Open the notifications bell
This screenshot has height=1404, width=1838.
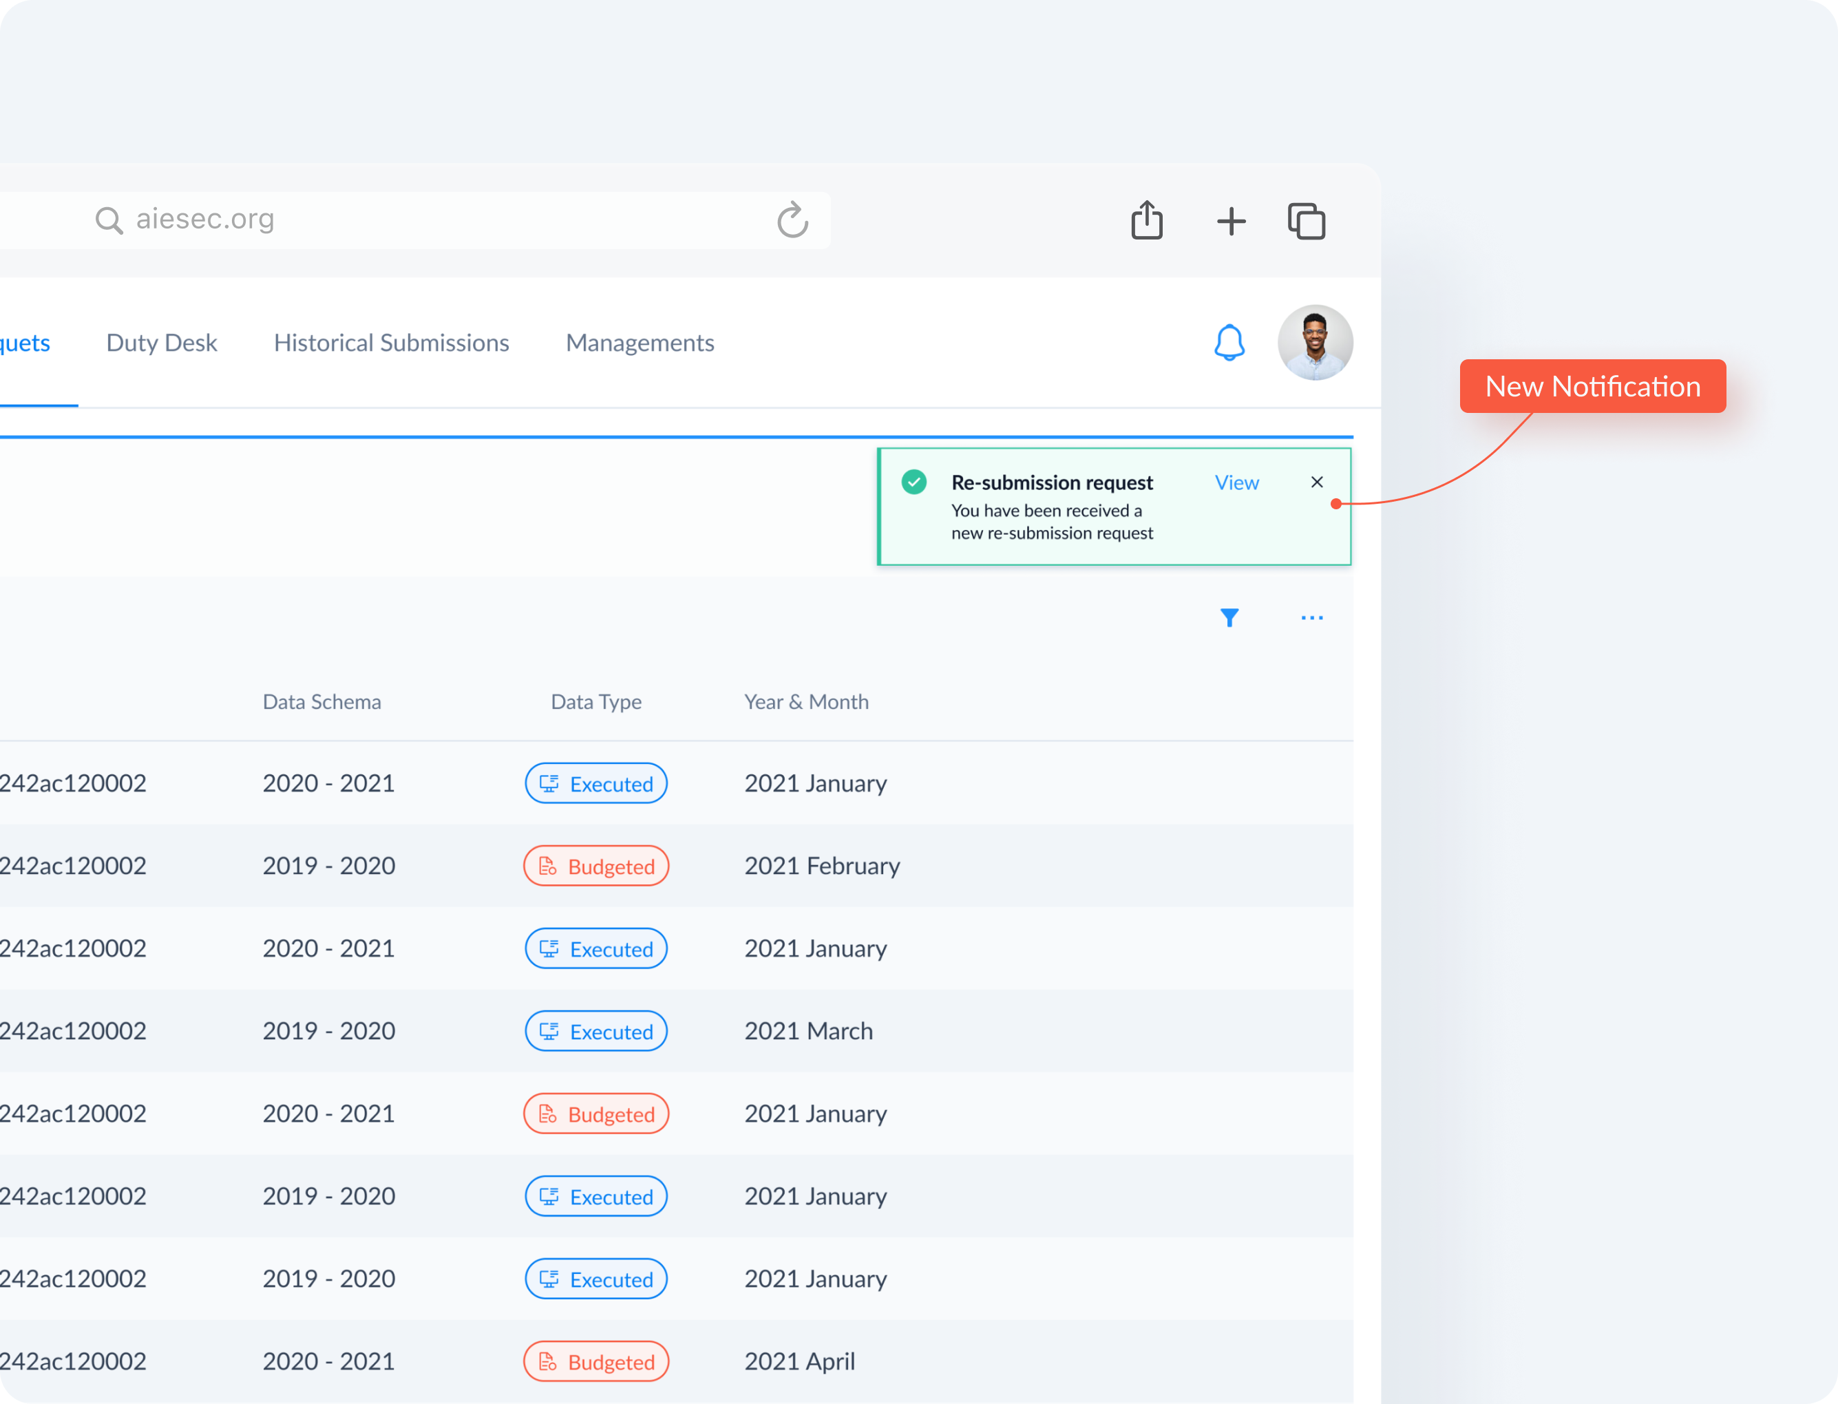(1229, 343)
